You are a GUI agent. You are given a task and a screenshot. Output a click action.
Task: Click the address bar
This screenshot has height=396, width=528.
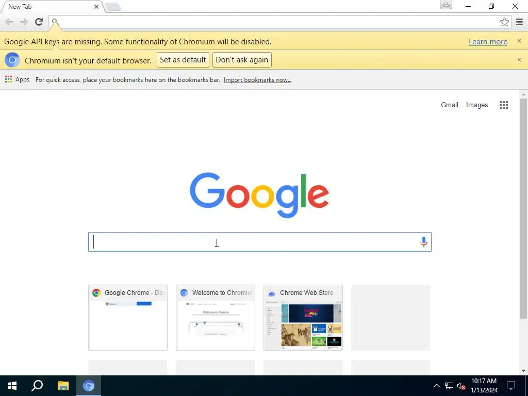point(279,22)
